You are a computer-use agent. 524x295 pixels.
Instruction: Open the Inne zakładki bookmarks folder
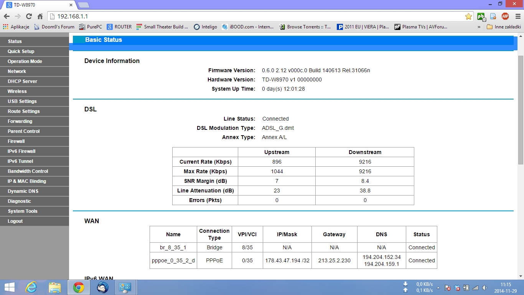pos(504,27)
